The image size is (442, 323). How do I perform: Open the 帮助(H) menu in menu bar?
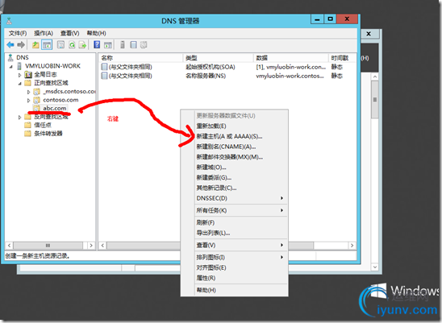click(96, 33)
